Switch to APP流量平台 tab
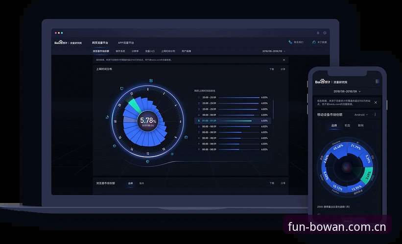The image size is (402, 244). 126,42
